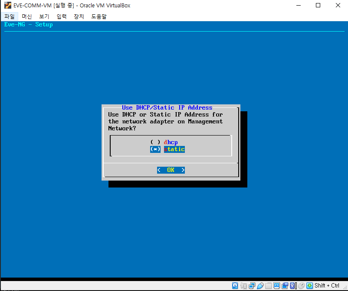This screenshot has width=348, height=291.
Task: Maximize the VirtualBox window
Action: click(318, 5)
